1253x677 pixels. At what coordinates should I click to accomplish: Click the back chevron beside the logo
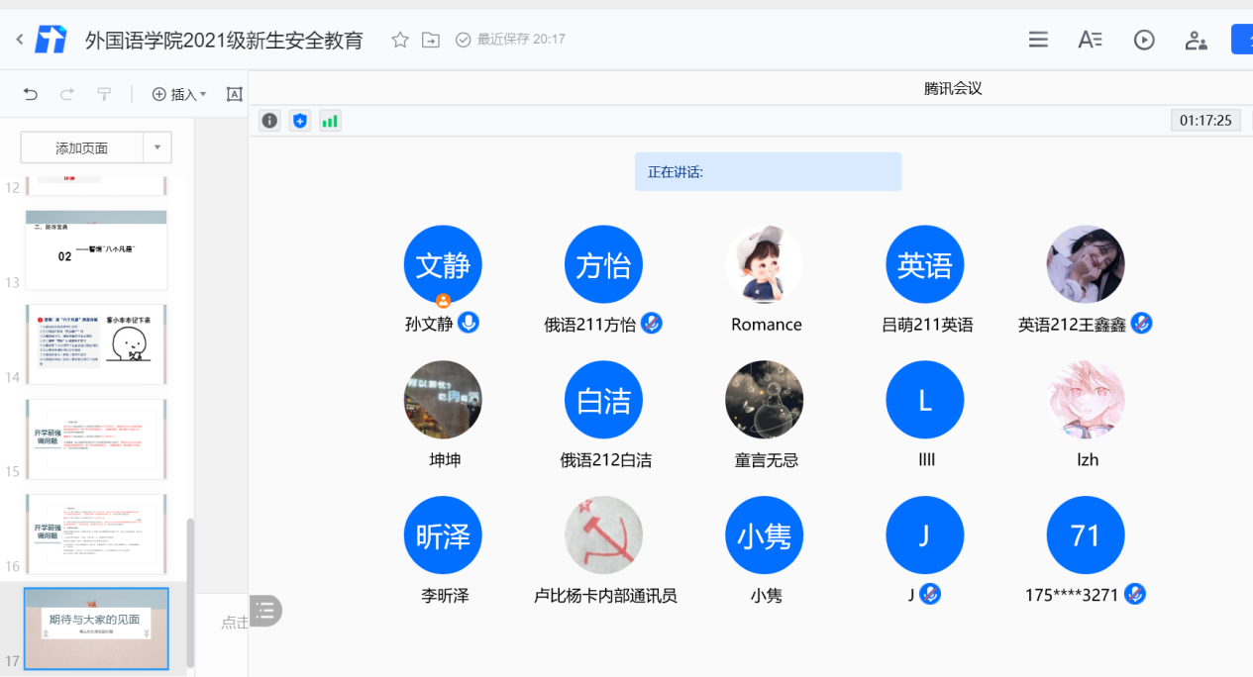click(x=20, y=40)
